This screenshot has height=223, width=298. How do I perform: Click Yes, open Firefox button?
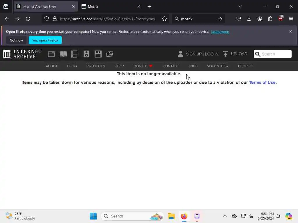(45, 40)
